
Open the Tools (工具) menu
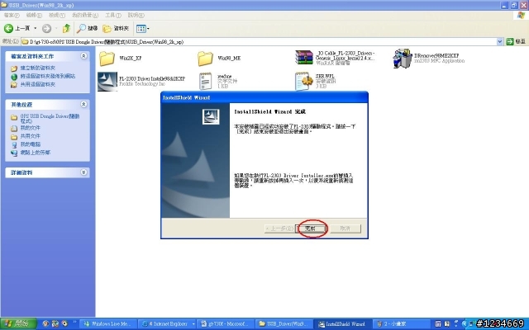(113, 15)
